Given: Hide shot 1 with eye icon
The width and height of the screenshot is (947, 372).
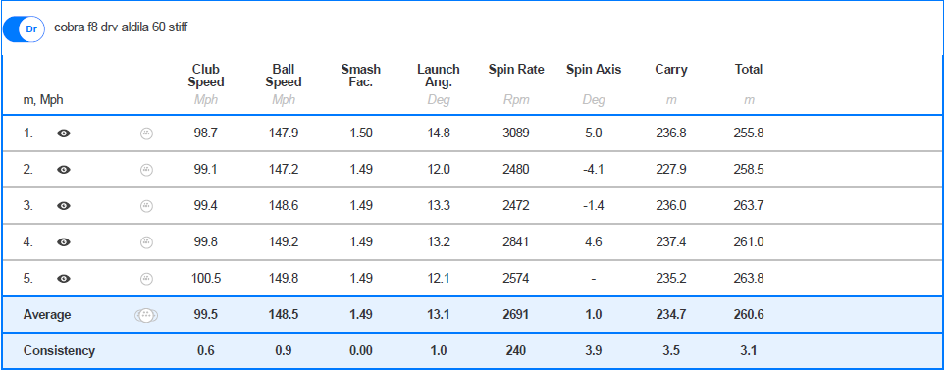Looking at the screenshot, I should coord(64,133).
